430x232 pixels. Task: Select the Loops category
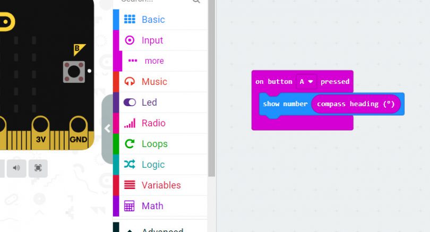[x=154, y=144]
